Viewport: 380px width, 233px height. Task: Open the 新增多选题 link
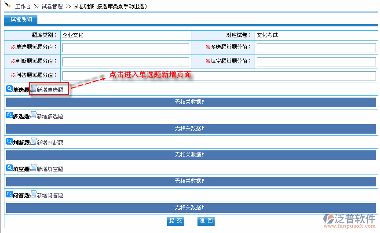pos(50,116)
